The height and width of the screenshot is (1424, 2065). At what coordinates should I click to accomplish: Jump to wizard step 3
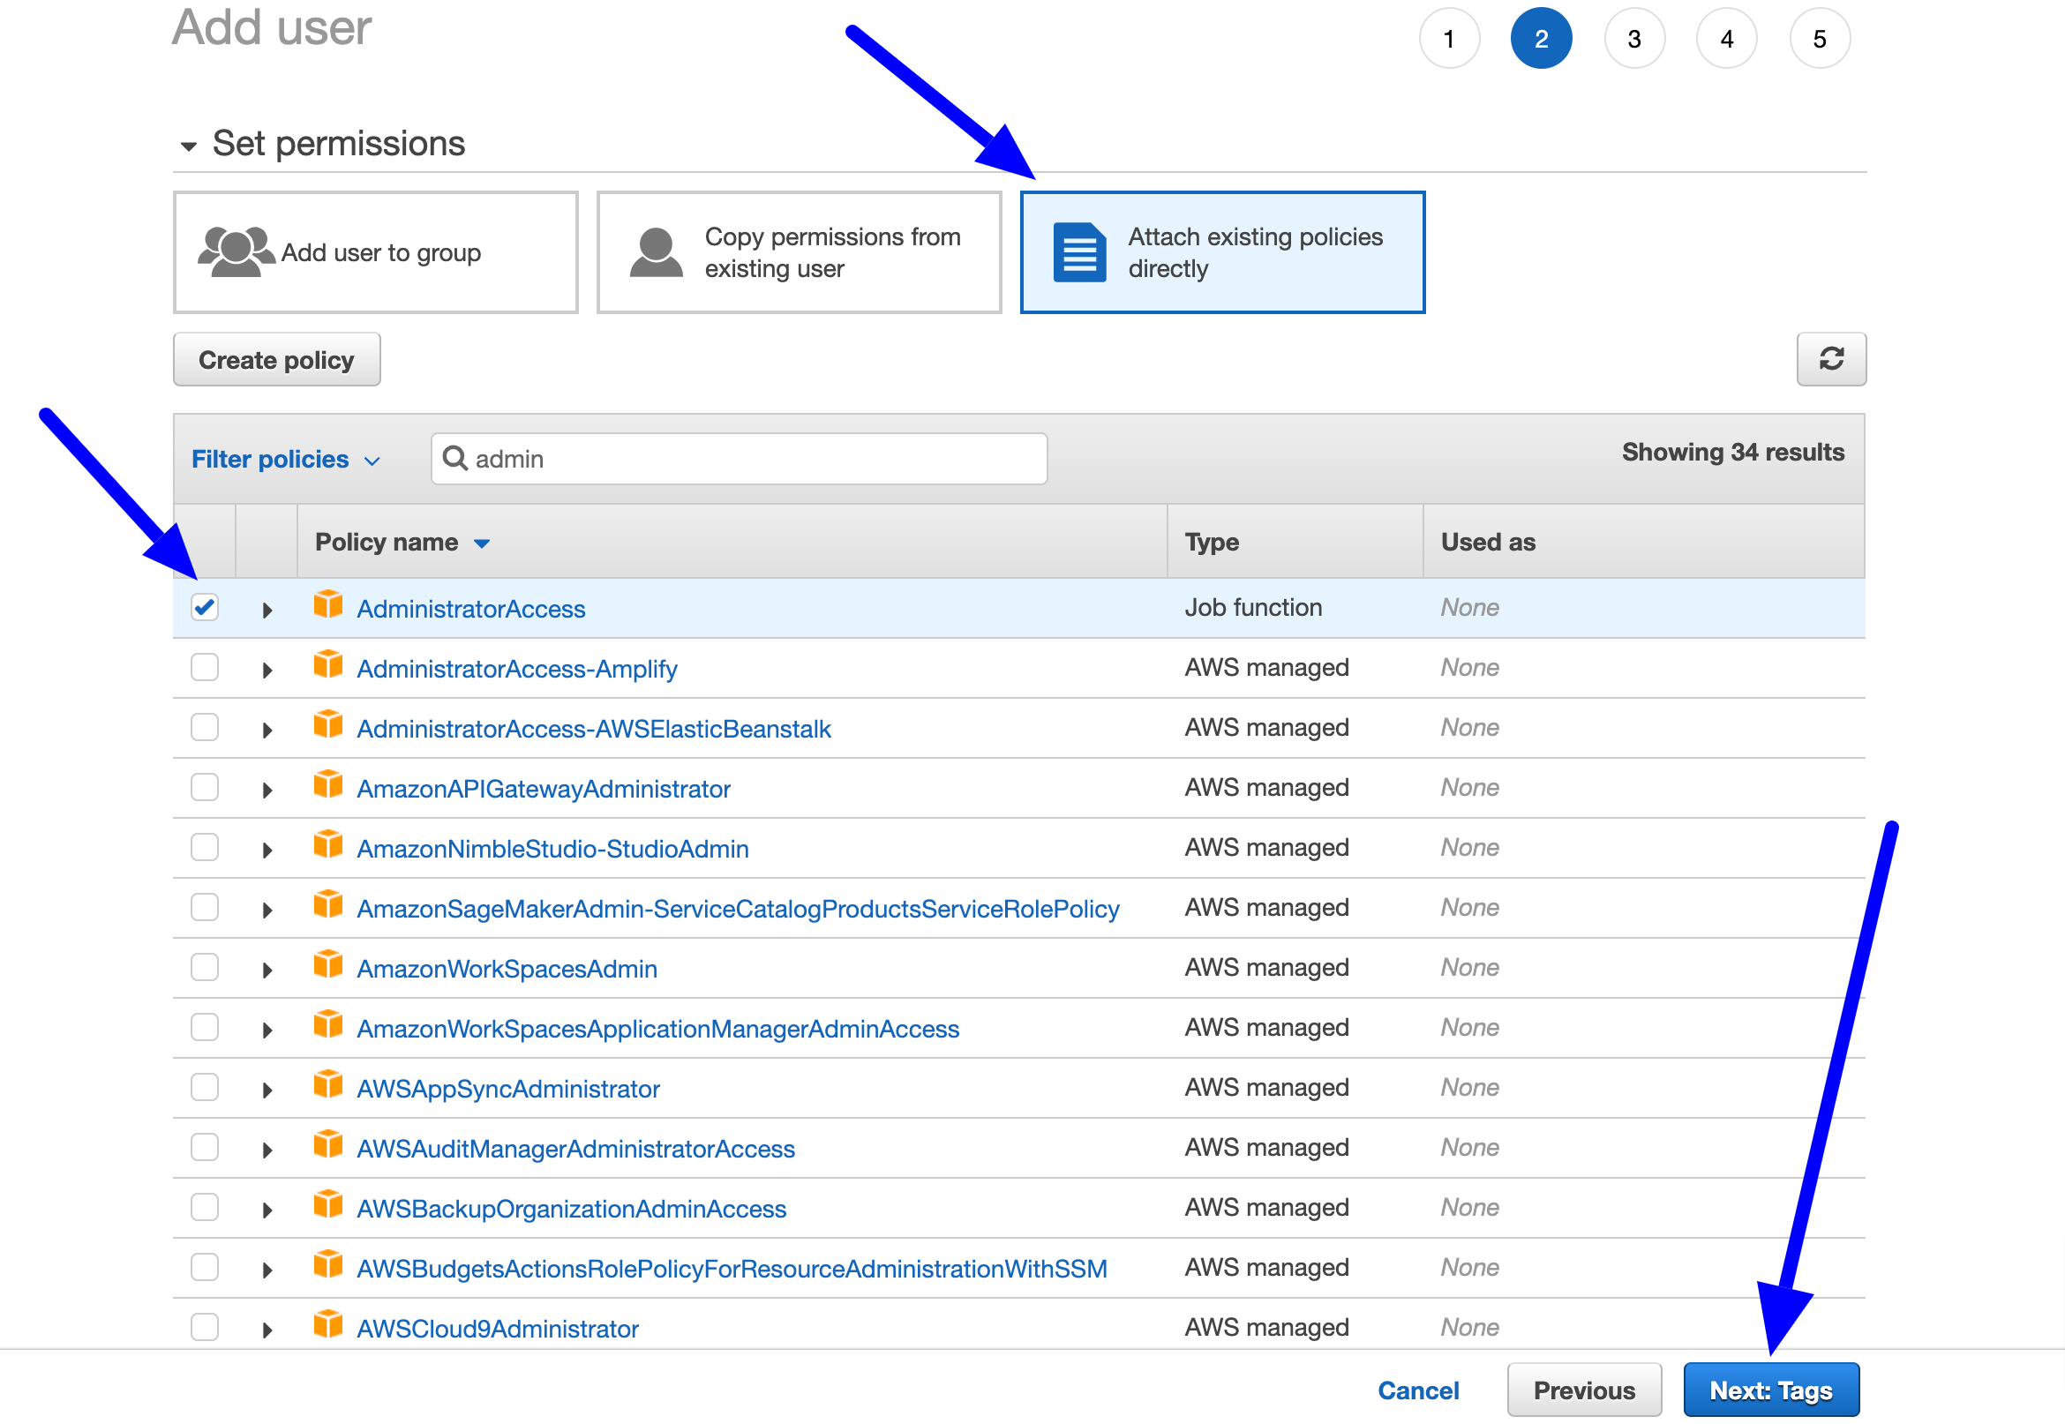pos(1634,38)
